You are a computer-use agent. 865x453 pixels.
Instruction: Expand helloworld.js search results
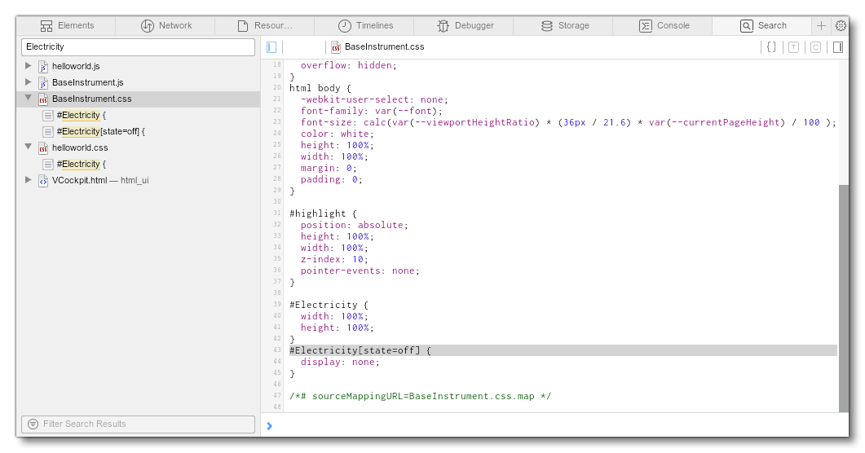point(29,66)
